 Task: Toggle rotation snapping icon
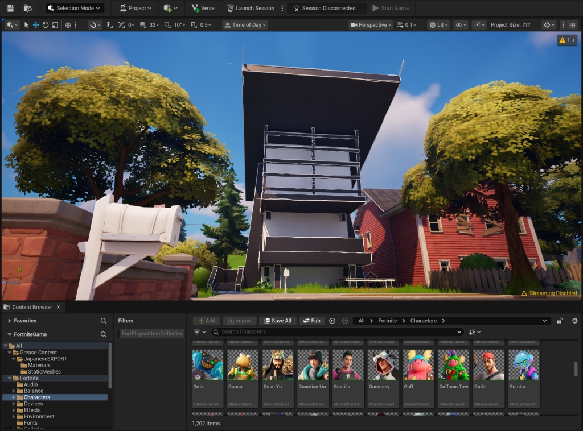(167, 25)
